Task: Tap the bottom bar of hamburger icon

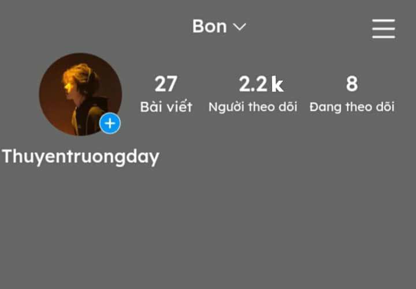Action: point(384,37)
